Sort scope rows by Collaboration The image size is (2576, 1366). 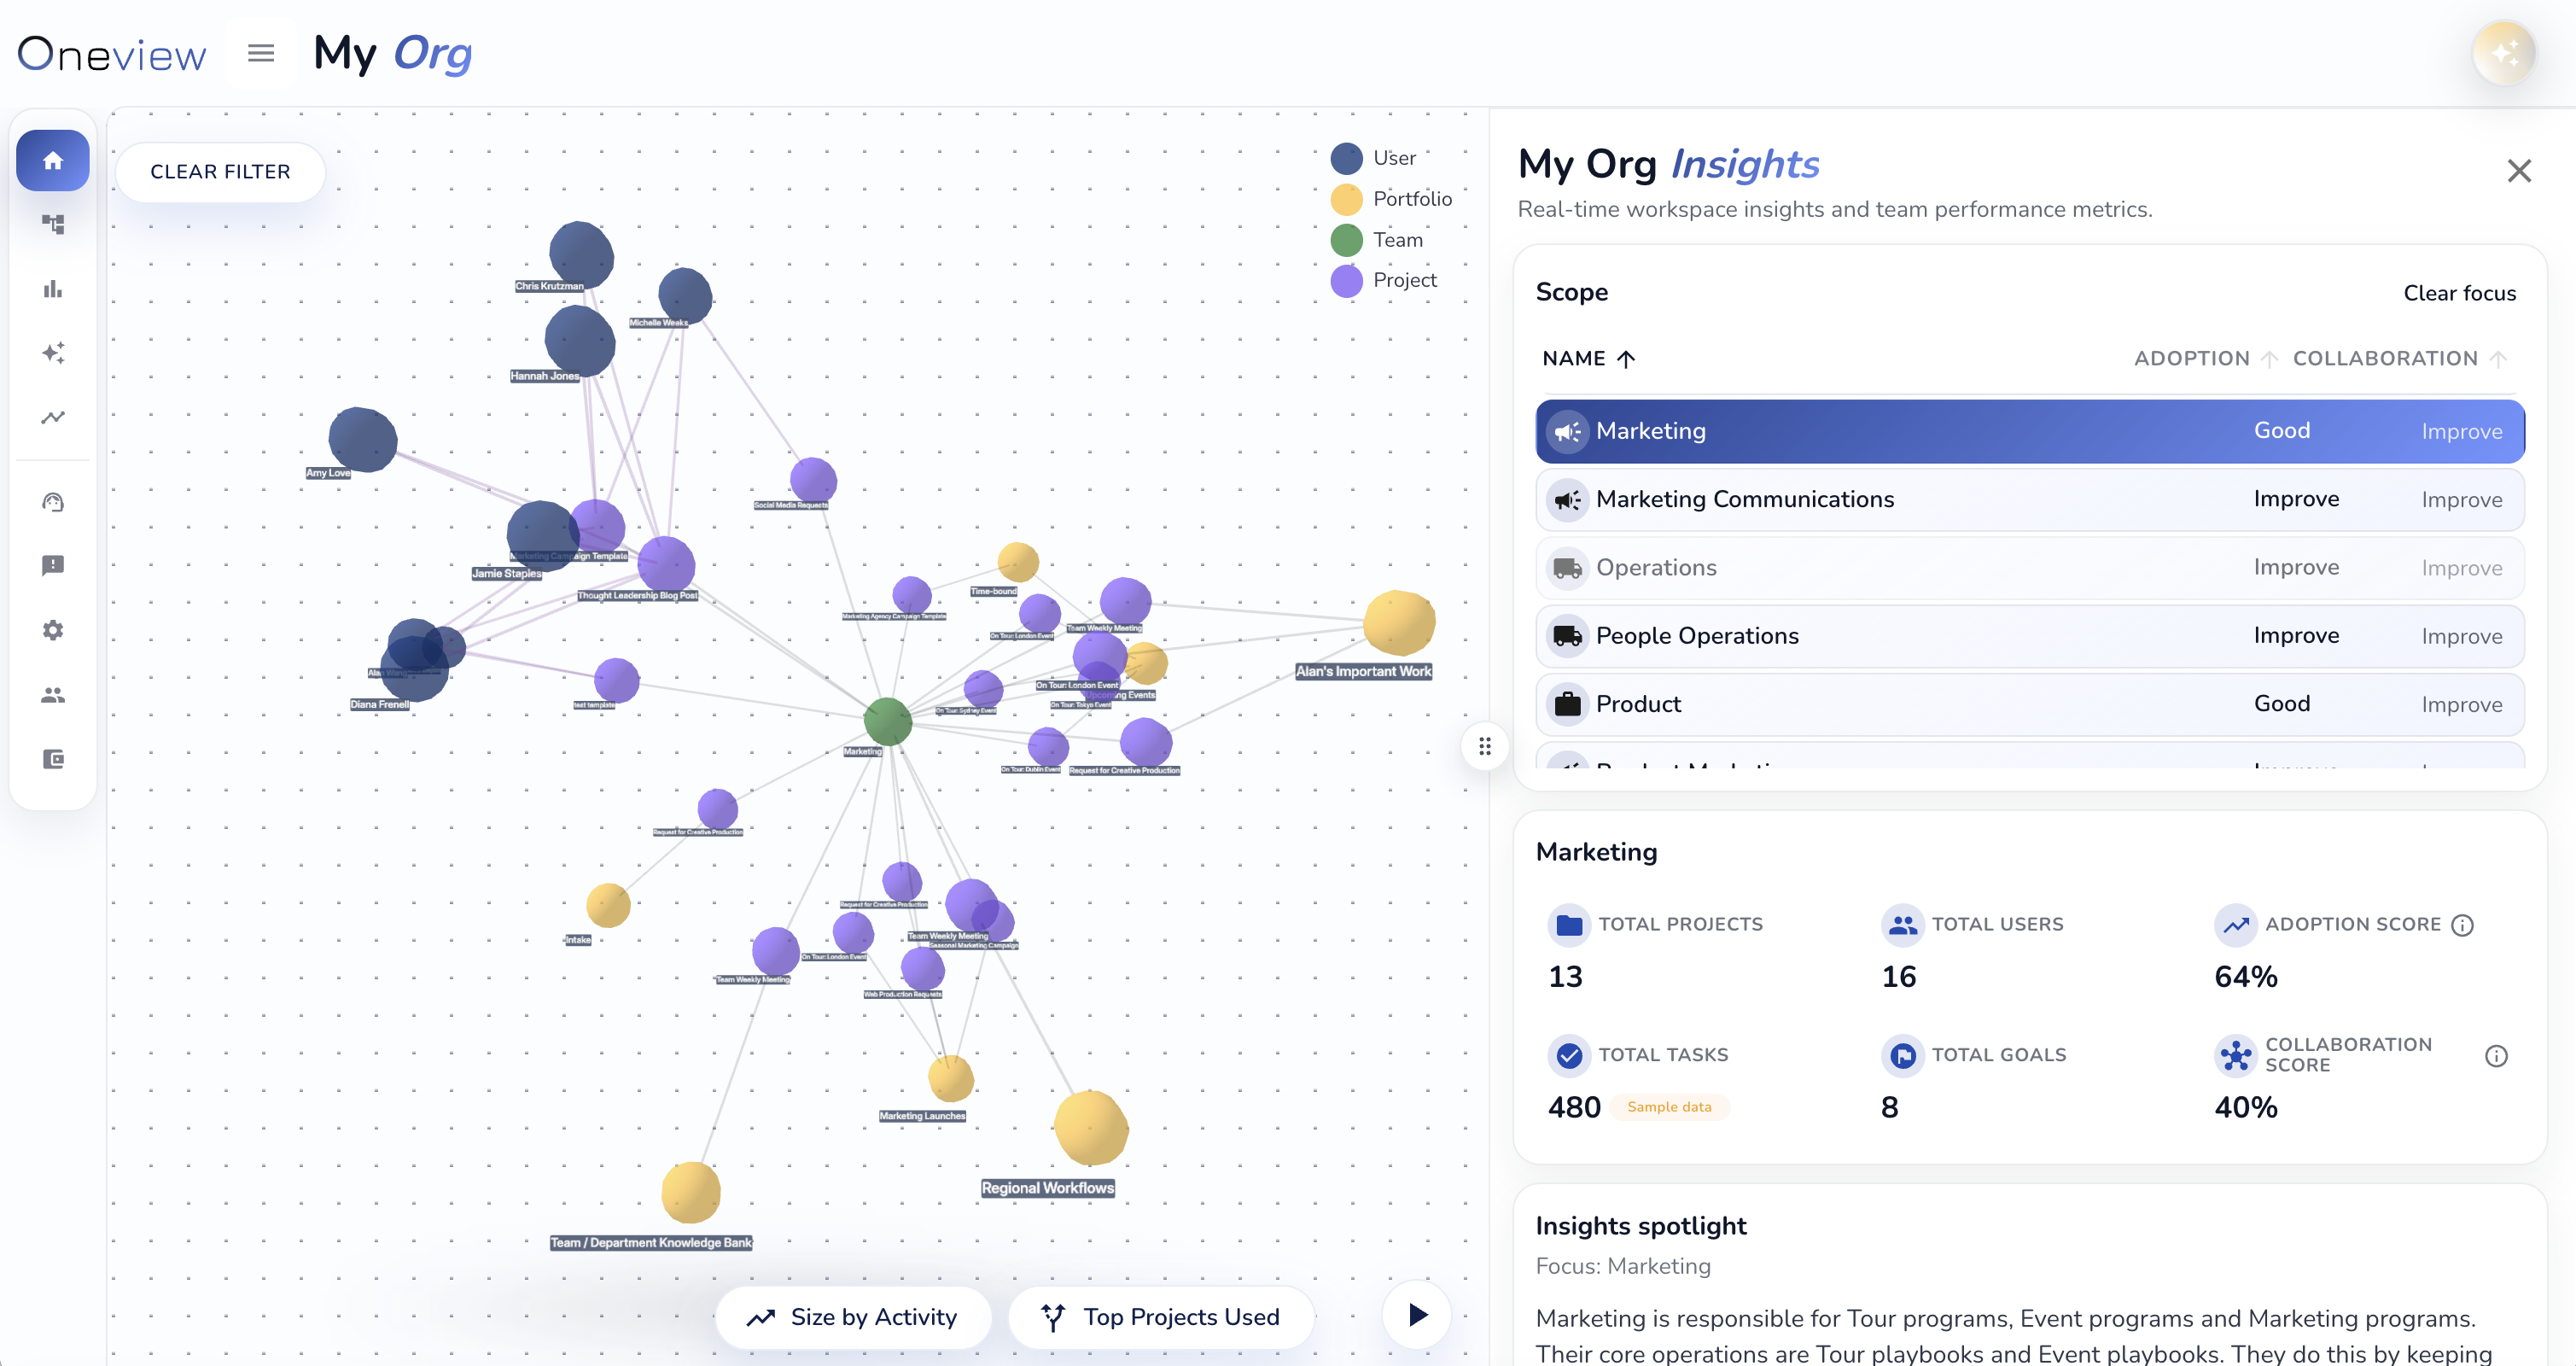pos(2399,358)
